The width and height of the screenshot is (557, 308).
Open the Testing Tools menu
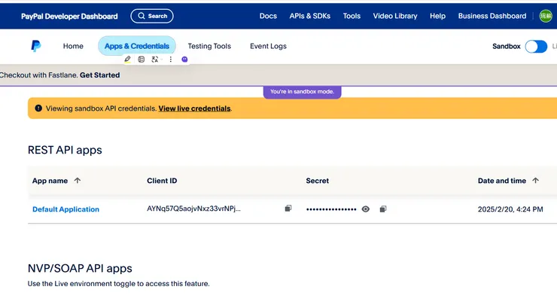(x=209, y=46)
